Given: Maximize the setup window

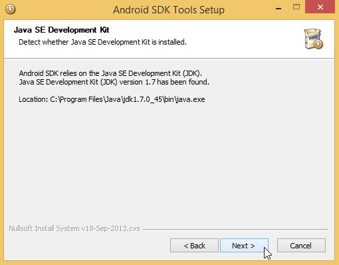Looking at the screenshot, I should [x=296, y=7].
